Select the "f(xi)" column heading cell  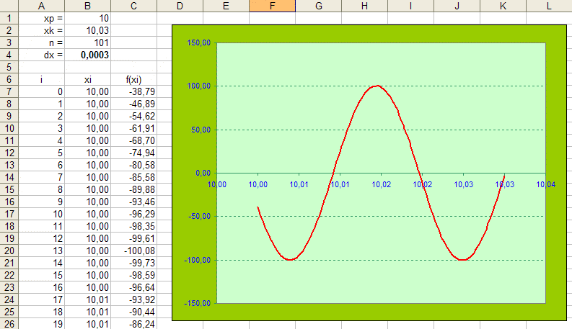(x=134, y=79)
